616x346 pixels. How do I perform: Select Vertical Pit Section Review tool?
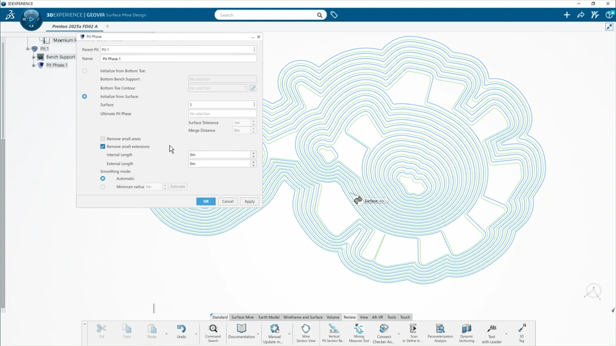coord(333,333)
